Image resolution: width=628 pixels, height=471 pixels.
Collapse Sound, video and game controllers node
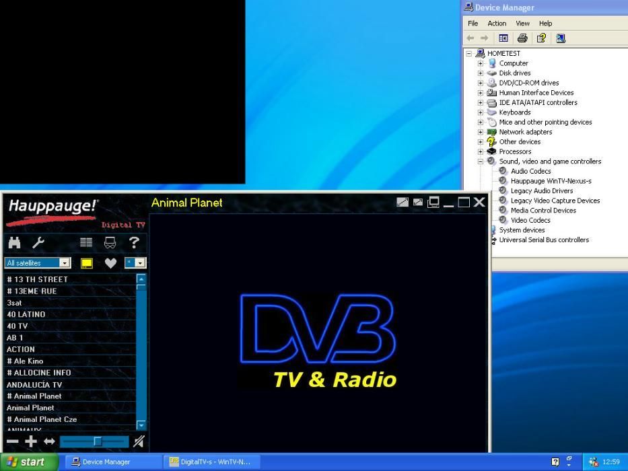(481, 161)
